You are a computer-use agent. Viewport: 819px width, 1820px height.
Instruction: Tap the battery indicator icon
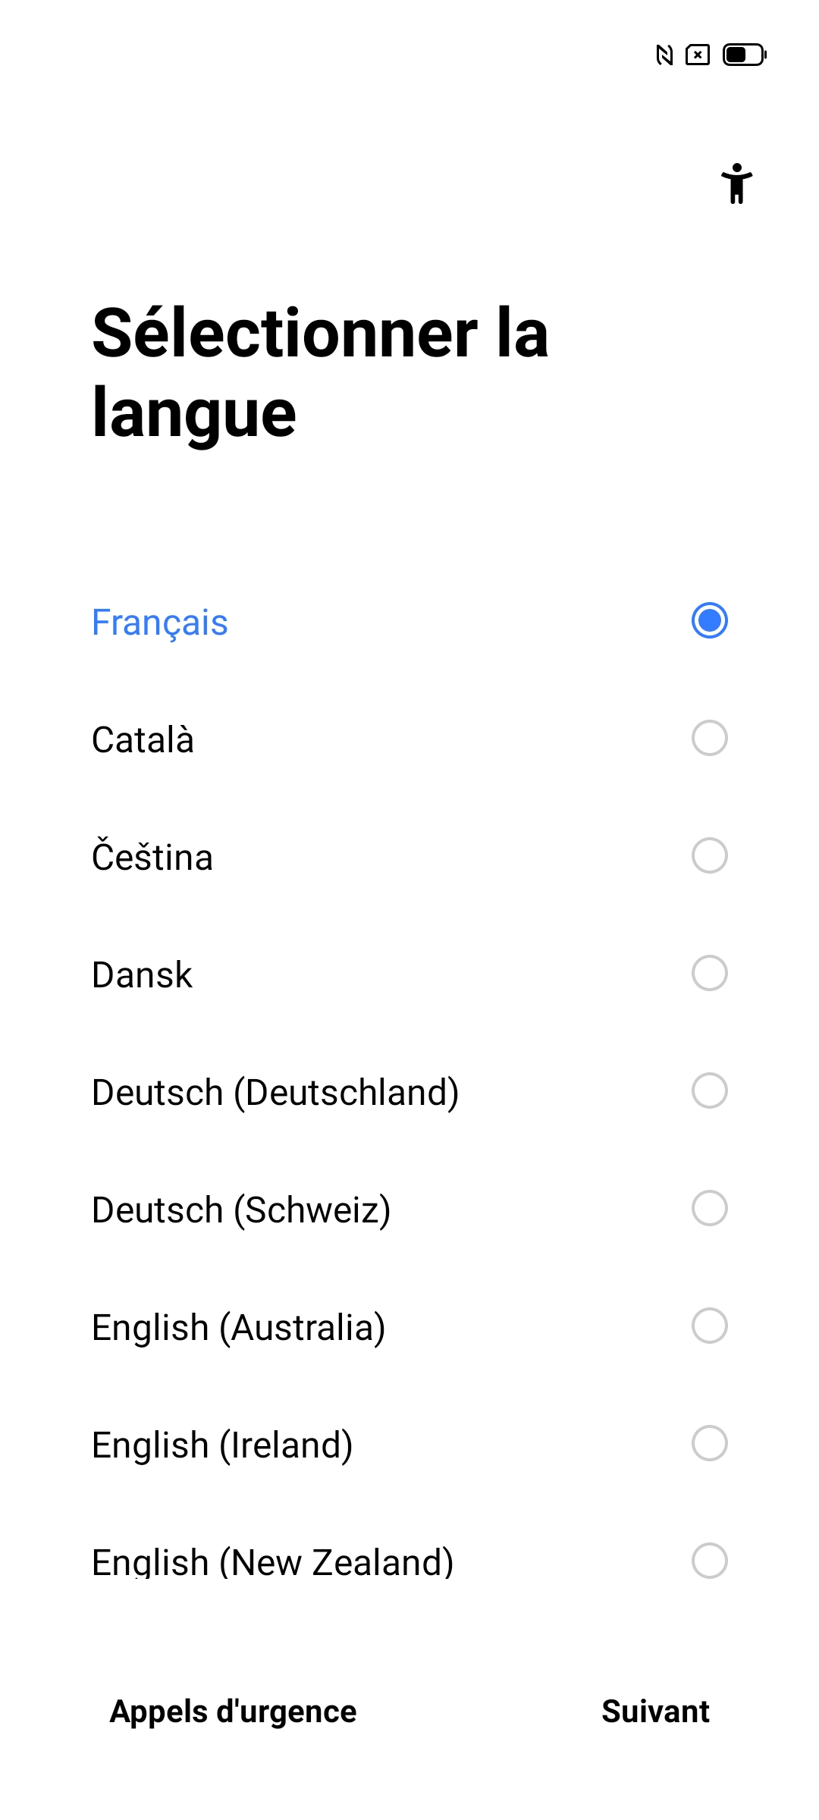(745, 55)
